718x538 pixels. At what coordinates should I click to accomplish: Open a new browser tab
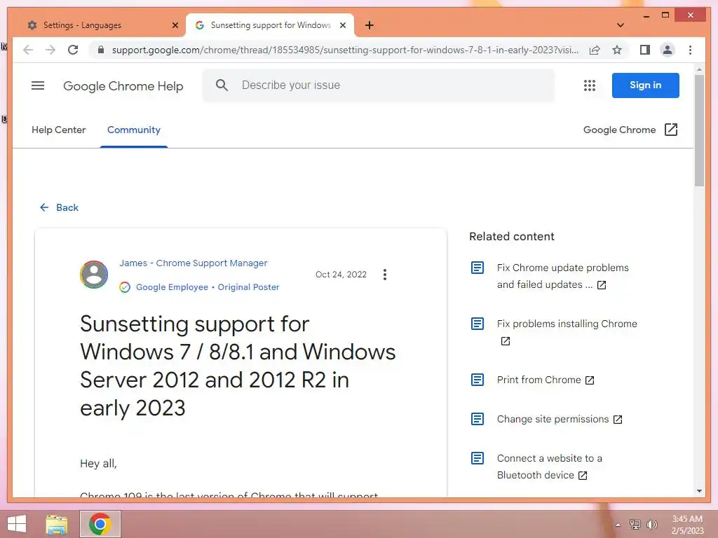[370, 25]
